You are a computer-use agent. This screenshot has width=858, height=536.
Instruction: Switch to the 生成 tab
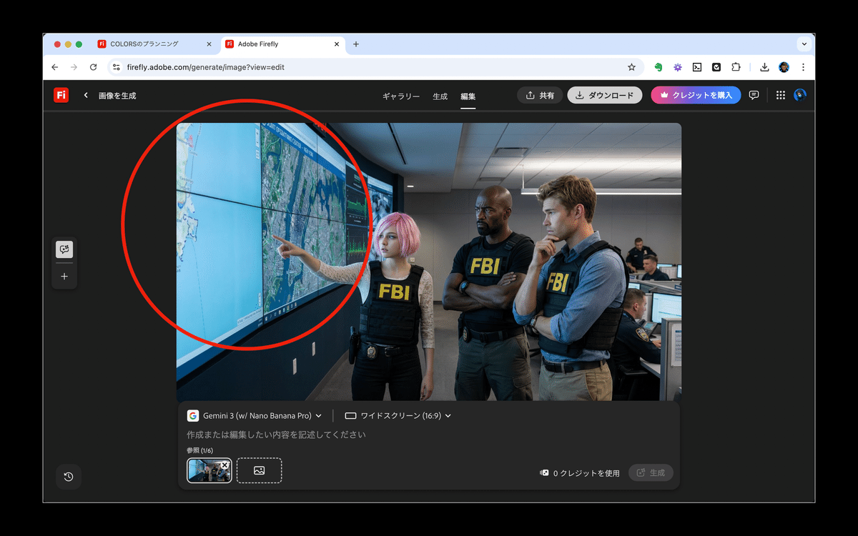tap(440, 96)
